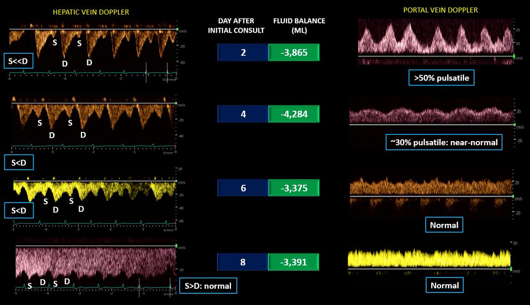Screen dimensions: 530x305
Task: Click the green fluid balance cell -3,391
Action: 294,262
